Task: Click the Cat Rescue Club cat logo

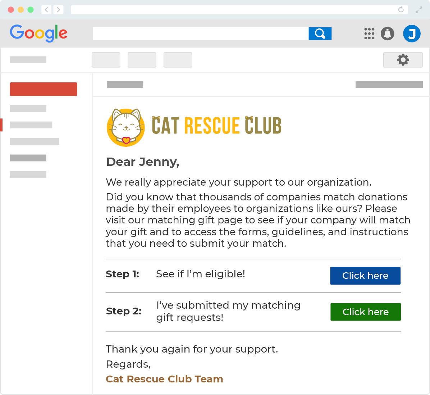Action: (x=126, y=127)
